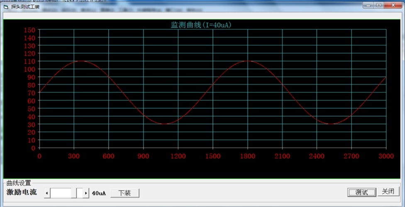Click x-axis label 600
This screenshot has width=405, height=207.
coord(108,156)
